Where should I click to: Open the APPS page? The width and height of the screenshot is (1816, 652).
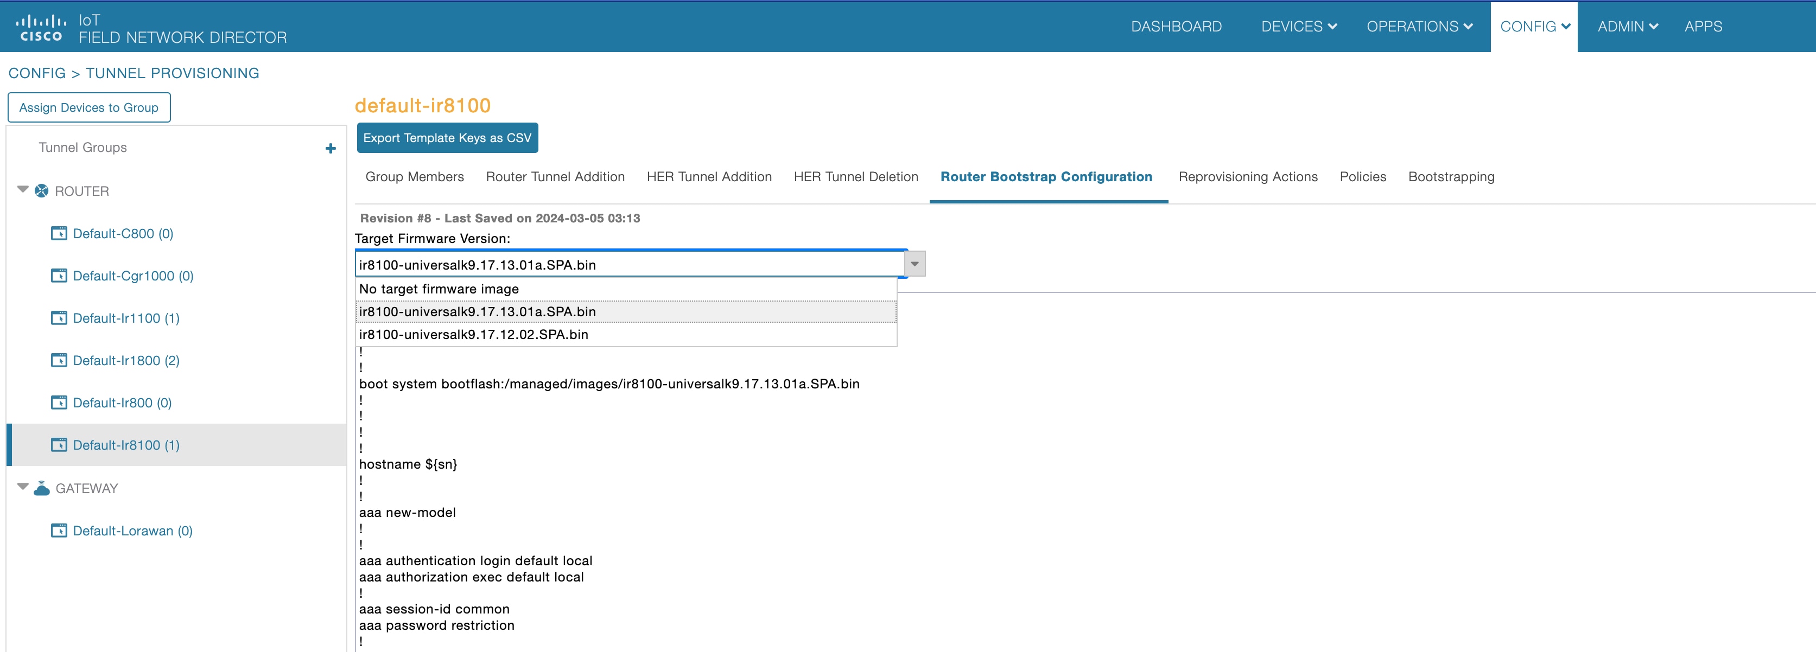pos(1703,27)
